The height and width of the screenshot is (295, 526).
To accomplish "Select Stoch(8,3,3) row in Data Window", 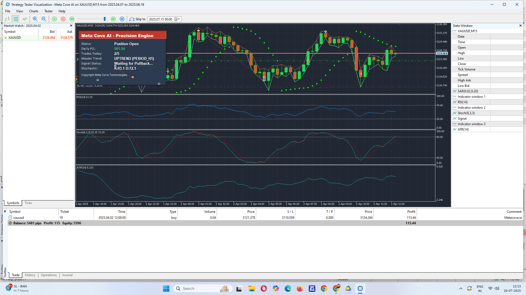I will pos(487,113).
